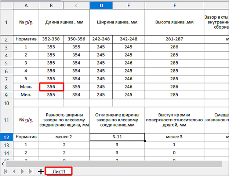Select cell '350-356' in row 2
This screenshot has height=176, width=229.
click(x=77, y=39)
